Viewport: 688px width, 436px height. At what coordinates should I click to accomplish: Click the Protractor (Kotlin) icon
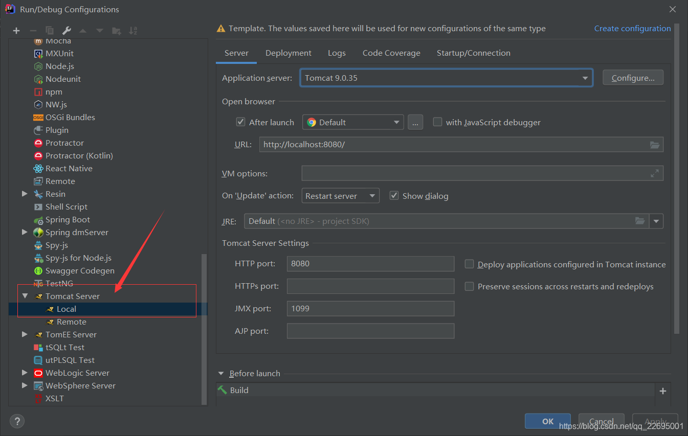38,155
